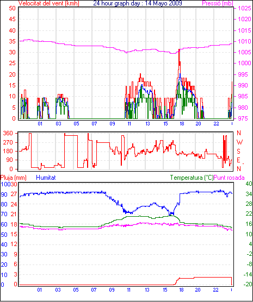Click the 'Punt rosada' legend label

pos(229,178)
